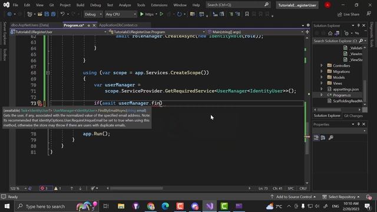Screen dimensions: 377x212
Task: Toggle the Bookmark toolbar icon
Action: coord(247,14)
